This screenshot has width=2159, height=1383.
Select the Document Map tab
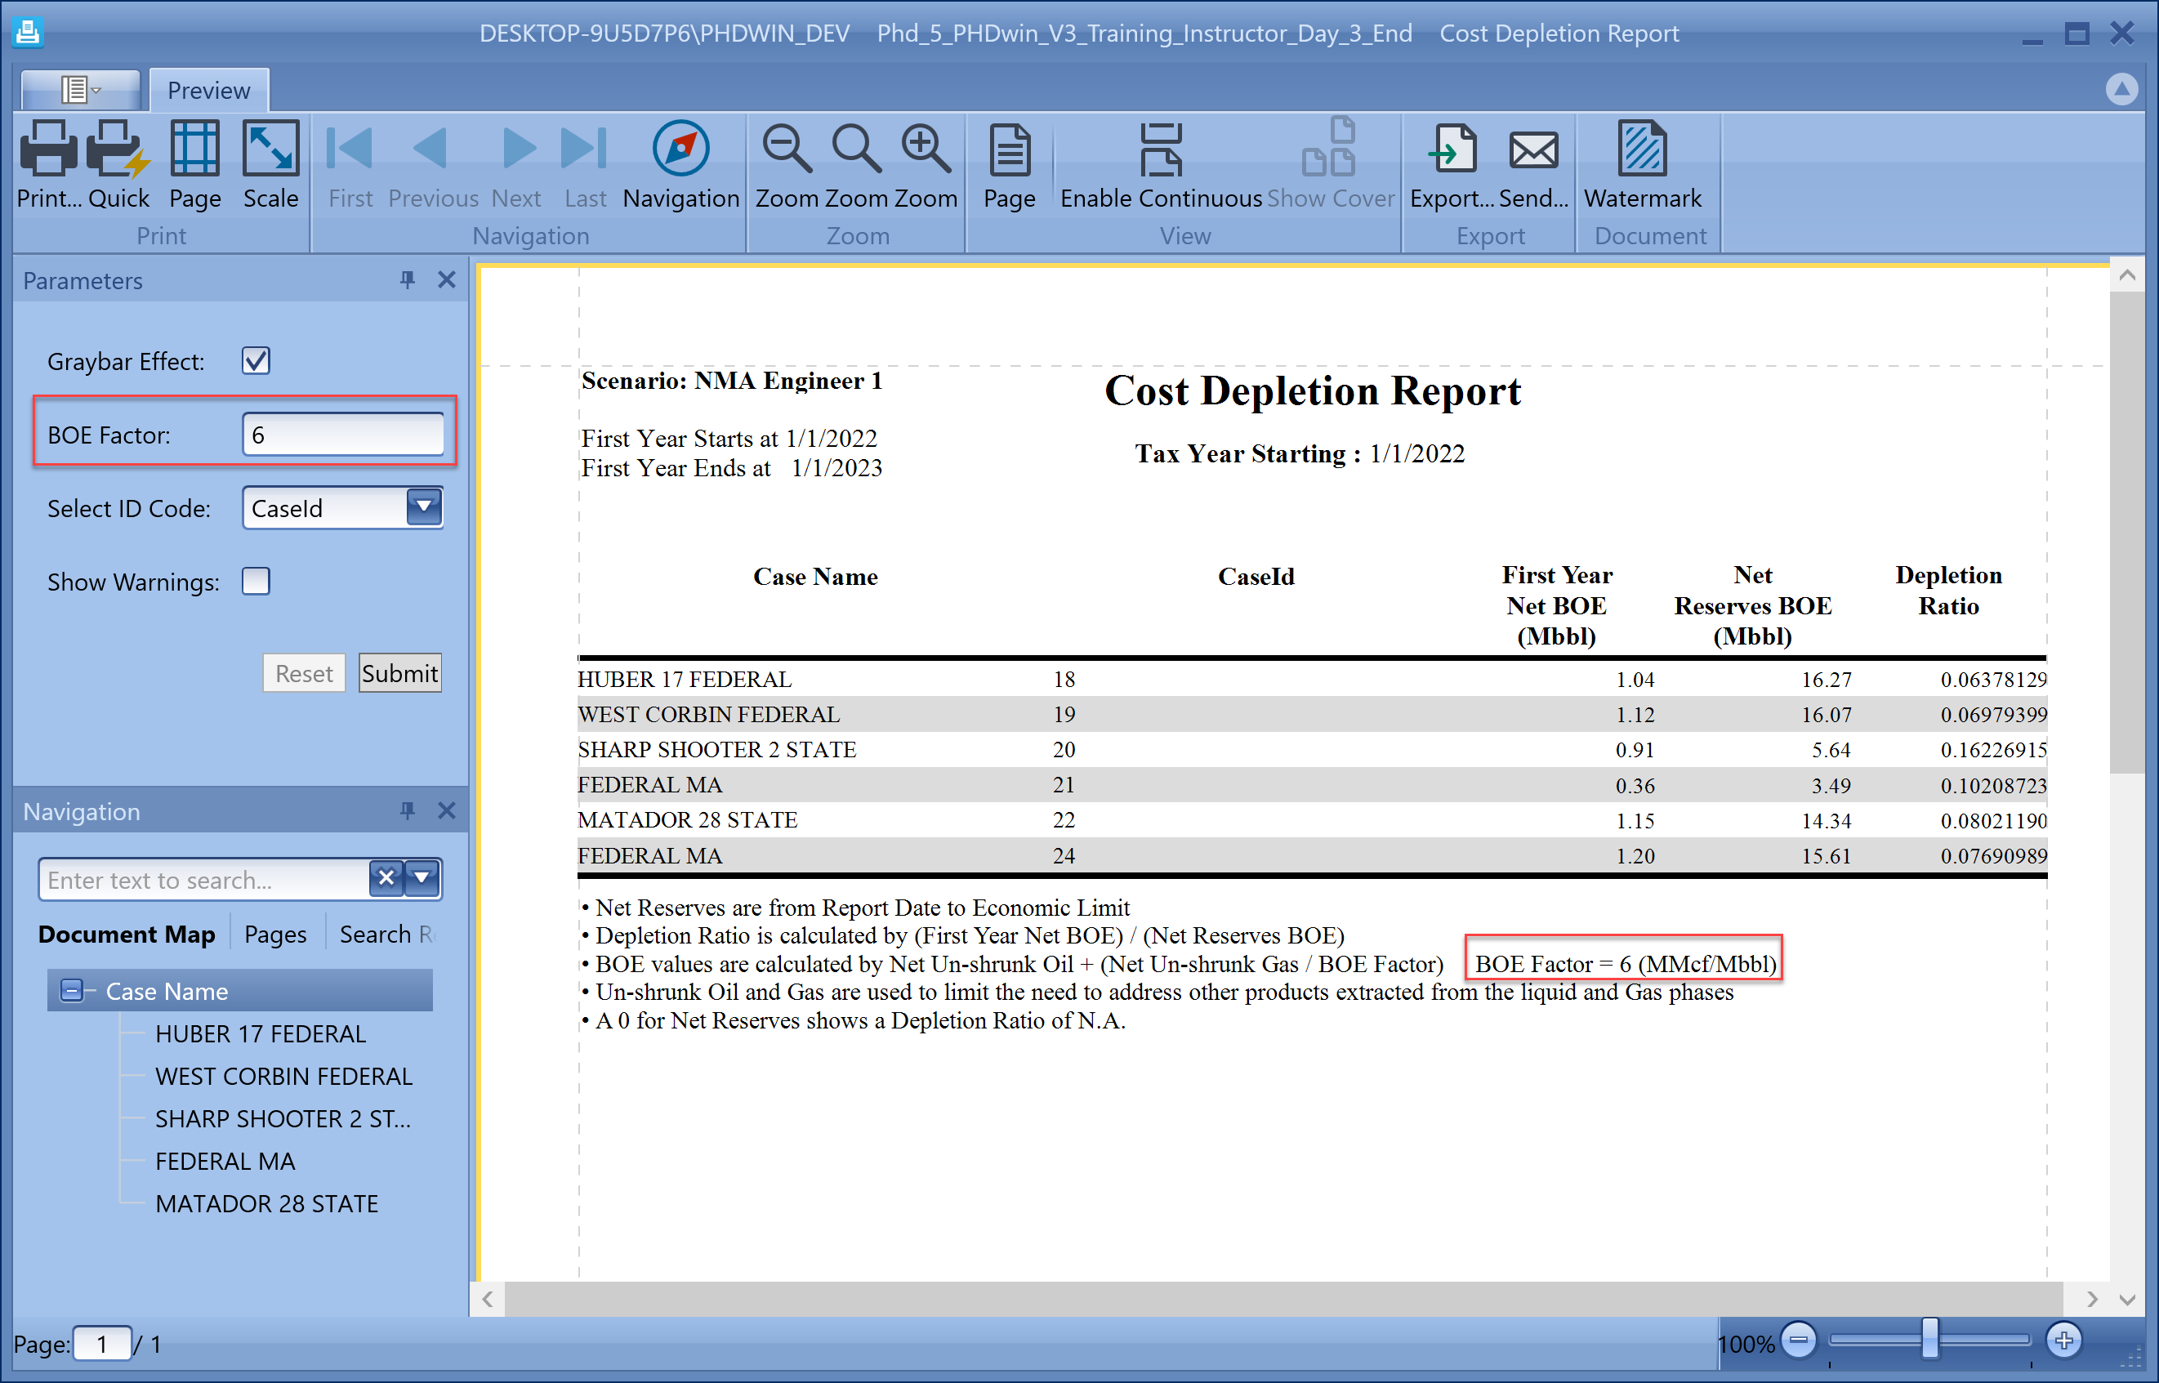(x=126, y=933)
